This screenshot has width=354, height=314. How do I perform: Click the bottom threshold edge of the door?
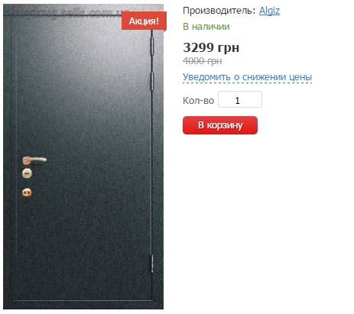click(83, 301)
